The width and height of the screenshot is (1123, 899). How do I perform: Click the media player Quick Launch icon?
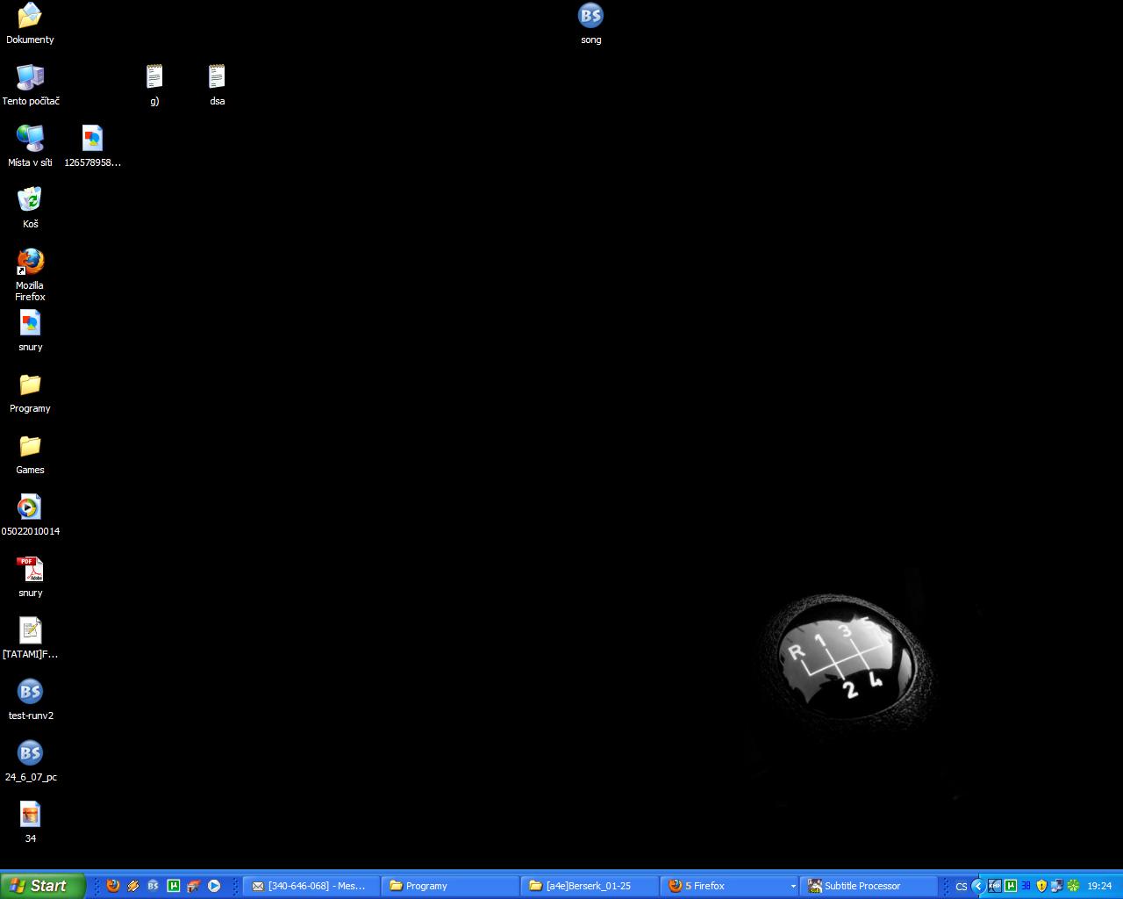click(214, 886)
